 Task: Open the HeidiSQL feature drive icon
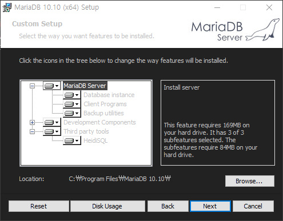coord(72,140)
